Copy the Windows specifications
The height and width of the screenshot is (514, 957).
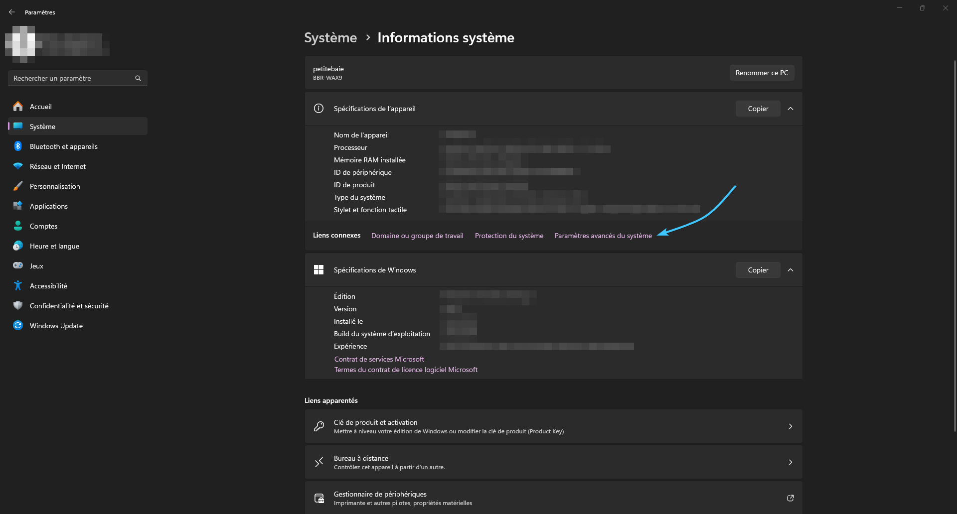click(x=758, y=270)
